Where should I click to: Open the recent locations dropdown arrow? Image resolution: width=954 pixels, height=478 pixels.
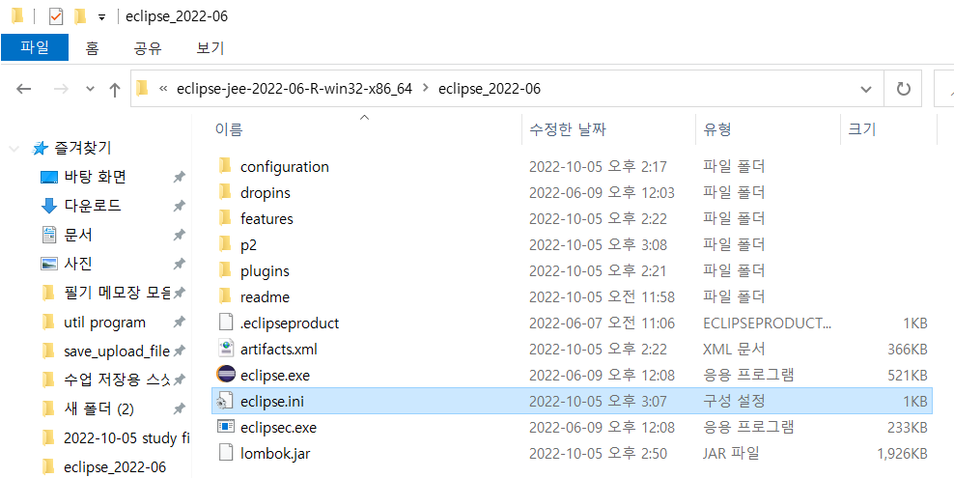90,89
